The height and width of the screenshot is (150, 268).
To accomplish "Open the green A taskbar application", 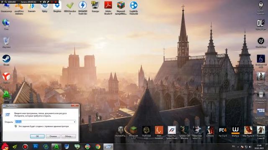I will pos(56,147).
